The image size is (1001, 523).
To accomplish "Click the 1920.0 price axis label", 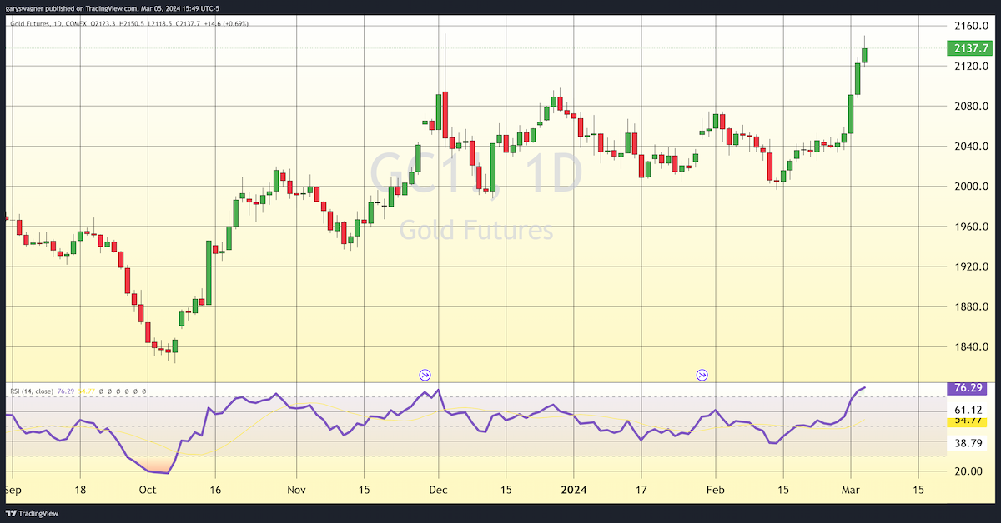I will [972, 266].
